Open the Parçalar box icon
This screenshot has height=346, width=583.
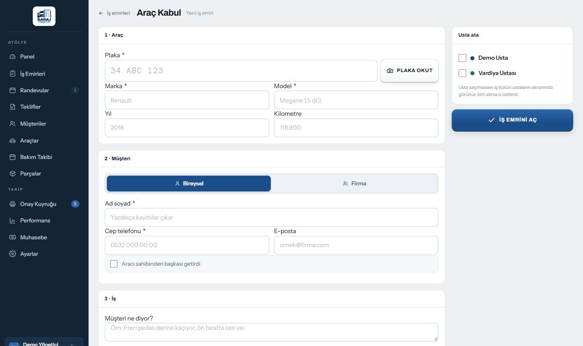tap(12, 174)
